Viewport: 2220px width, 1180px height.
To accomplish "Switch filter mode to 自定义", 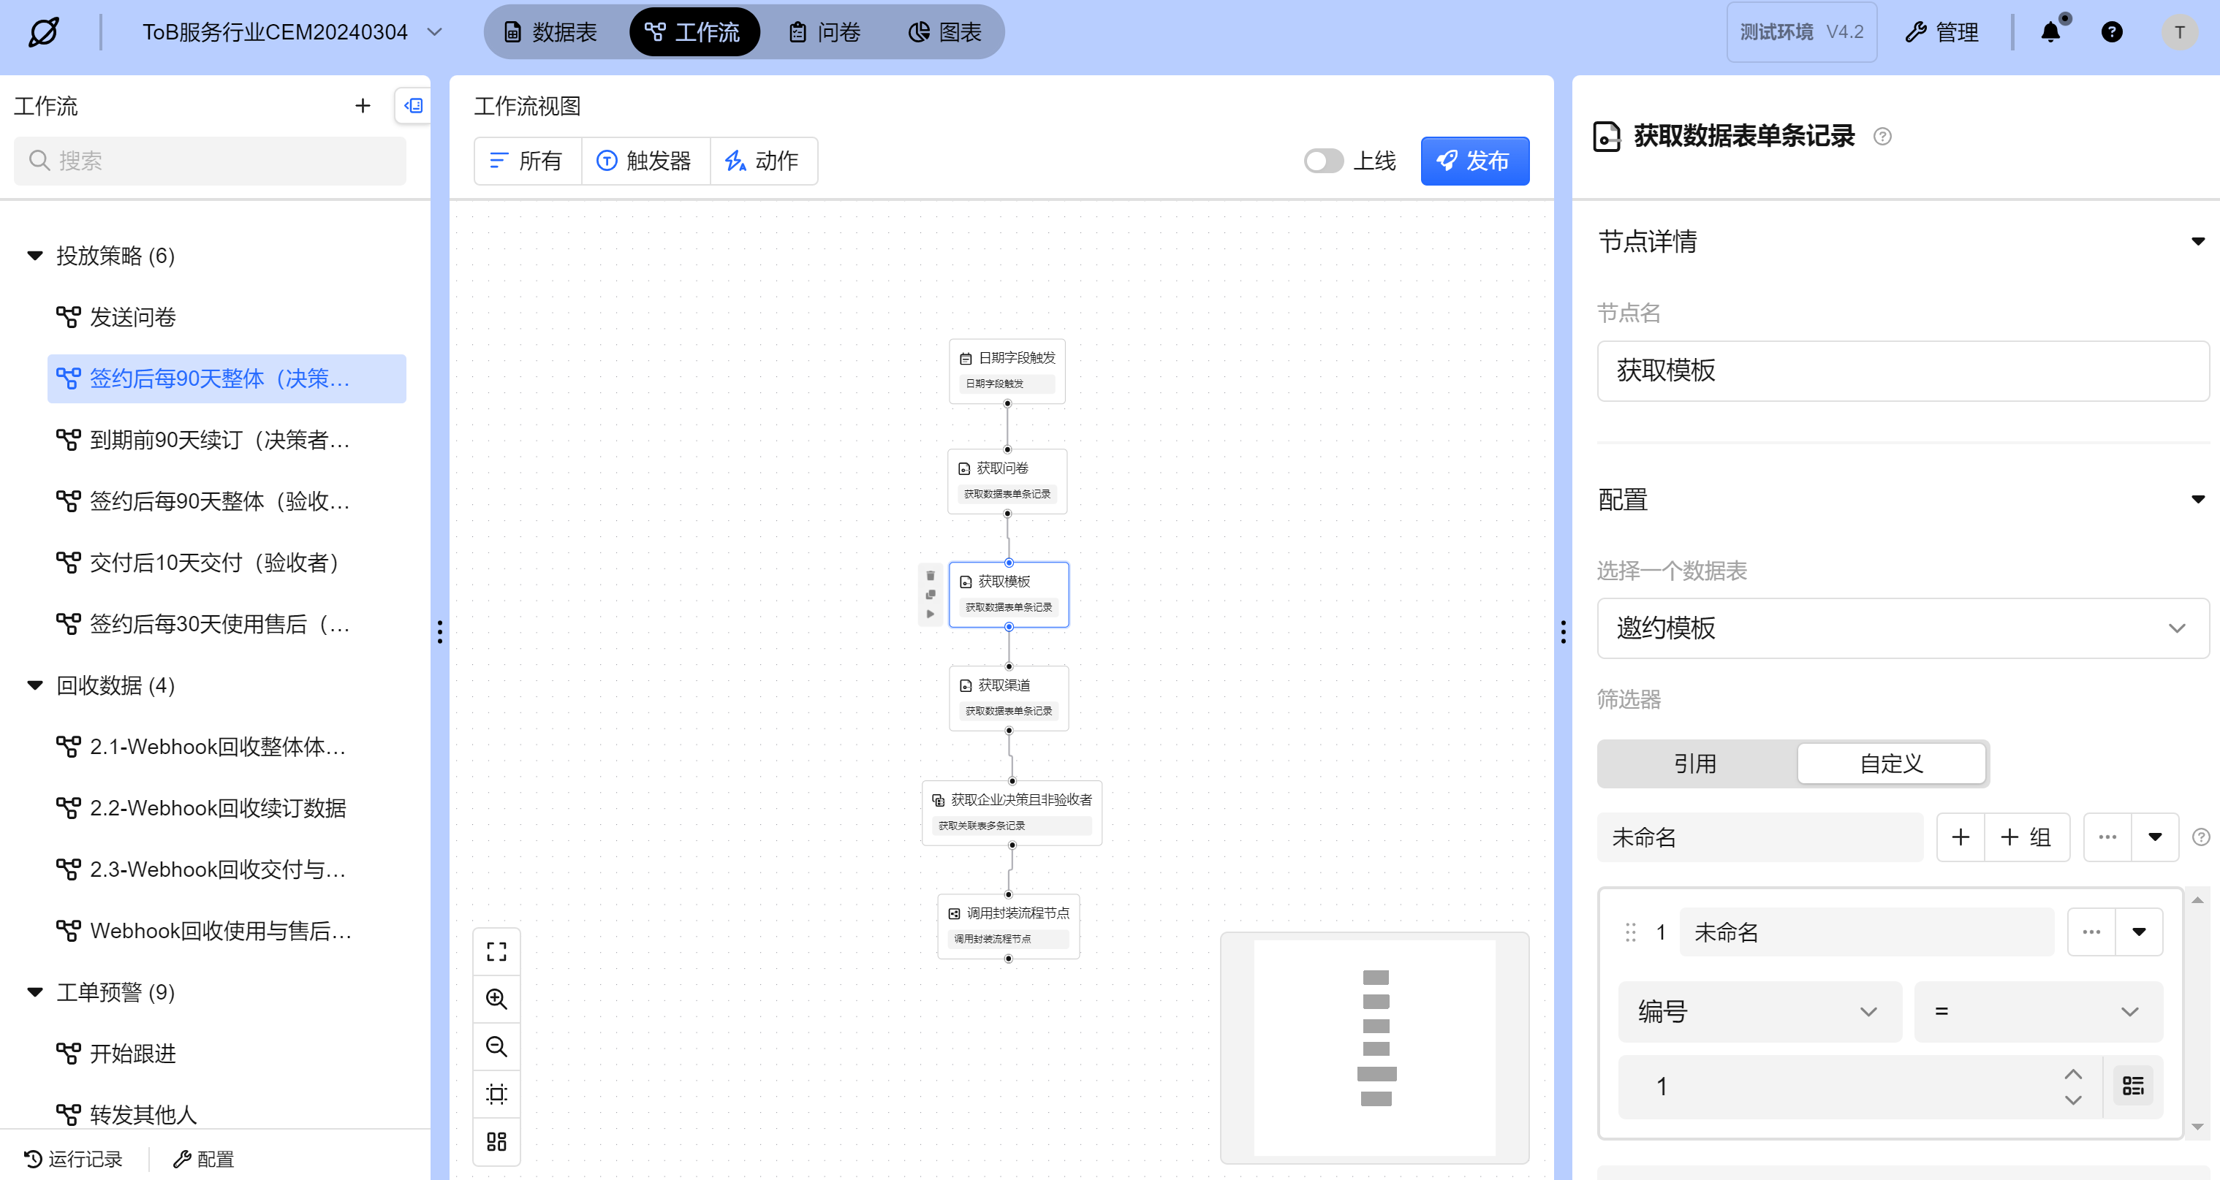I will click(x=1891, y=763).
